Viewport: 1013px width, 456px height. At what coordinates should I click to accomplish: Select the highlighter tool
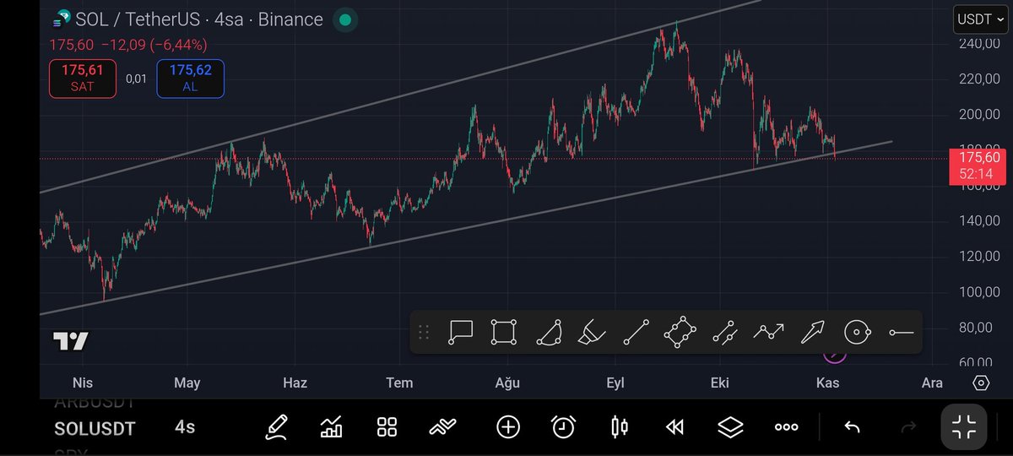coord(592,332)
